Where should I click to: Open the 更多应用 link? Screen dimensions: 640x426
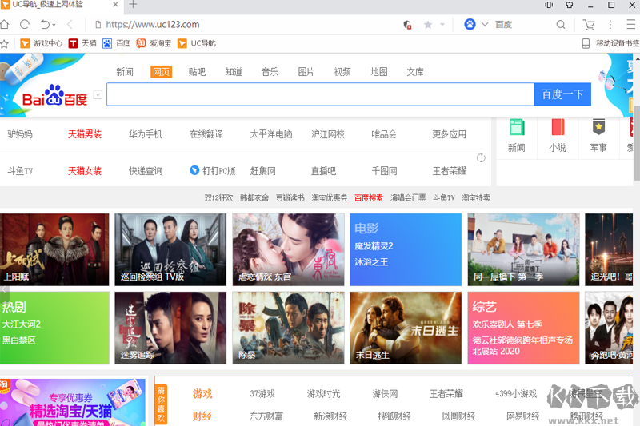[449, 134]
